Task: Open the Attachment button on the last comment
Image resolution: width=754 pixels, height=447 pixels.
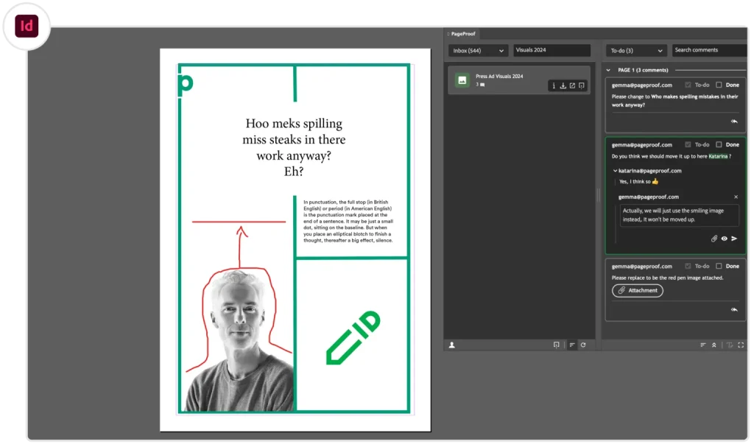Action: click(637, 291)
